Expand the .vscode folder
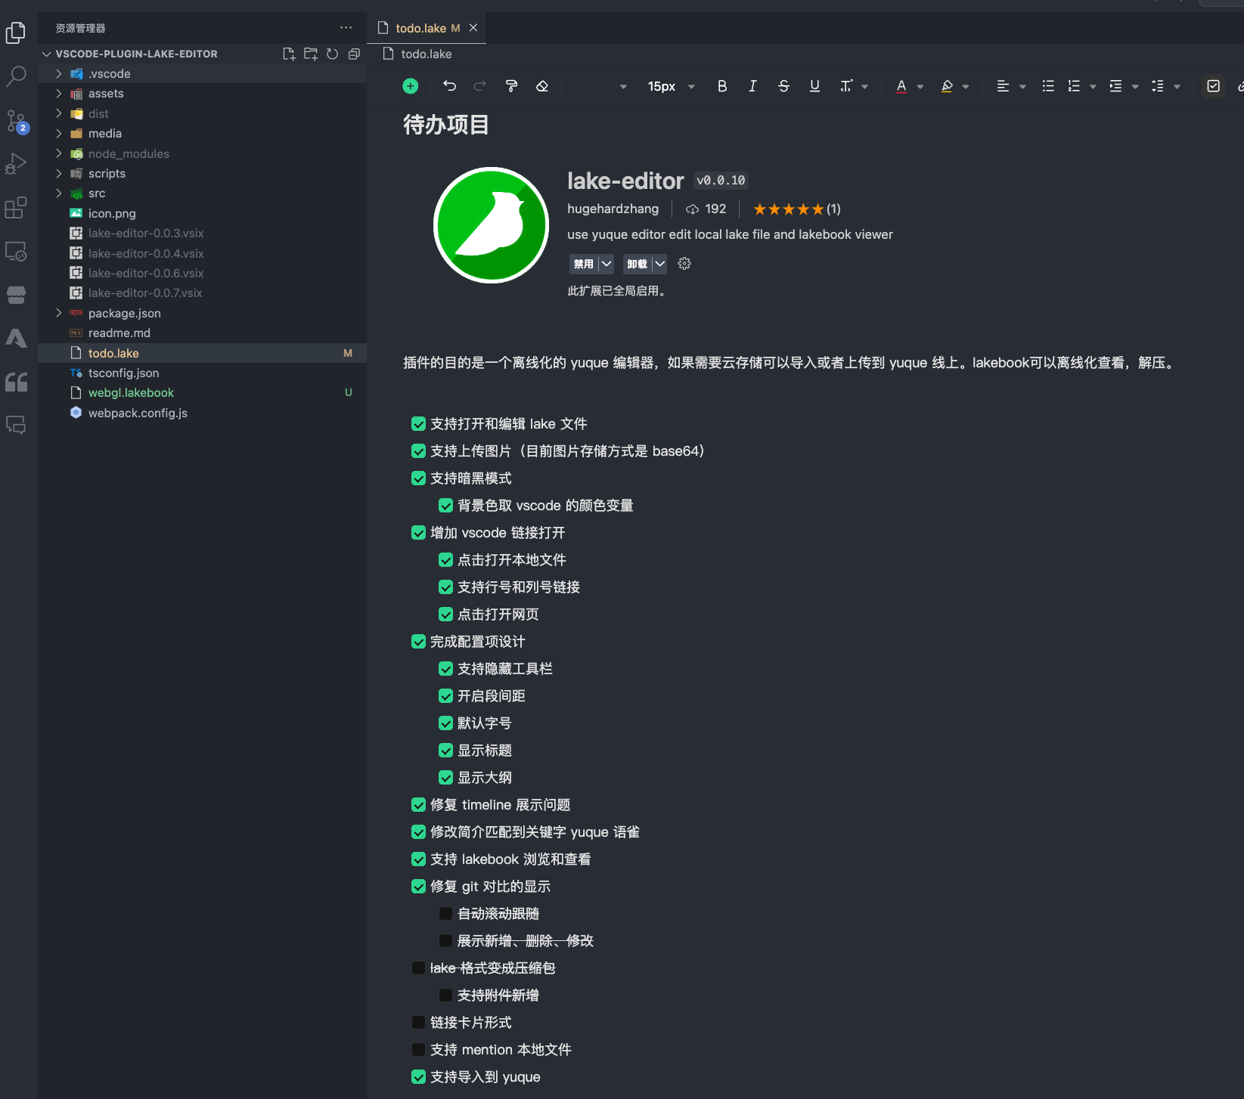1244x1099 pixels. [x=58, y=73]
